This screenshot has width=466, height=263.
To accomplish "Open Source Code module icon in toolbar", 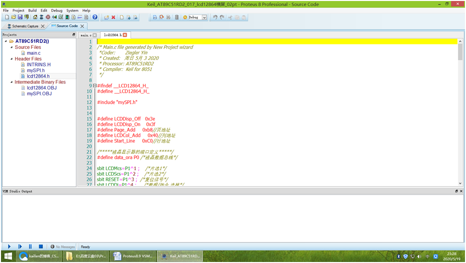I will click(80, 17).
